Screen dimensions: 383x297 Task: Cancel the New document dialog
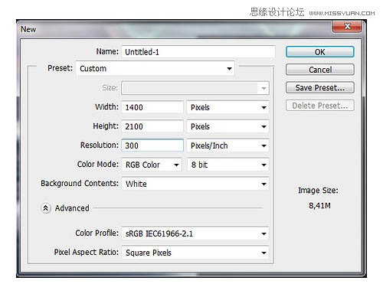(x=320, y=70)
